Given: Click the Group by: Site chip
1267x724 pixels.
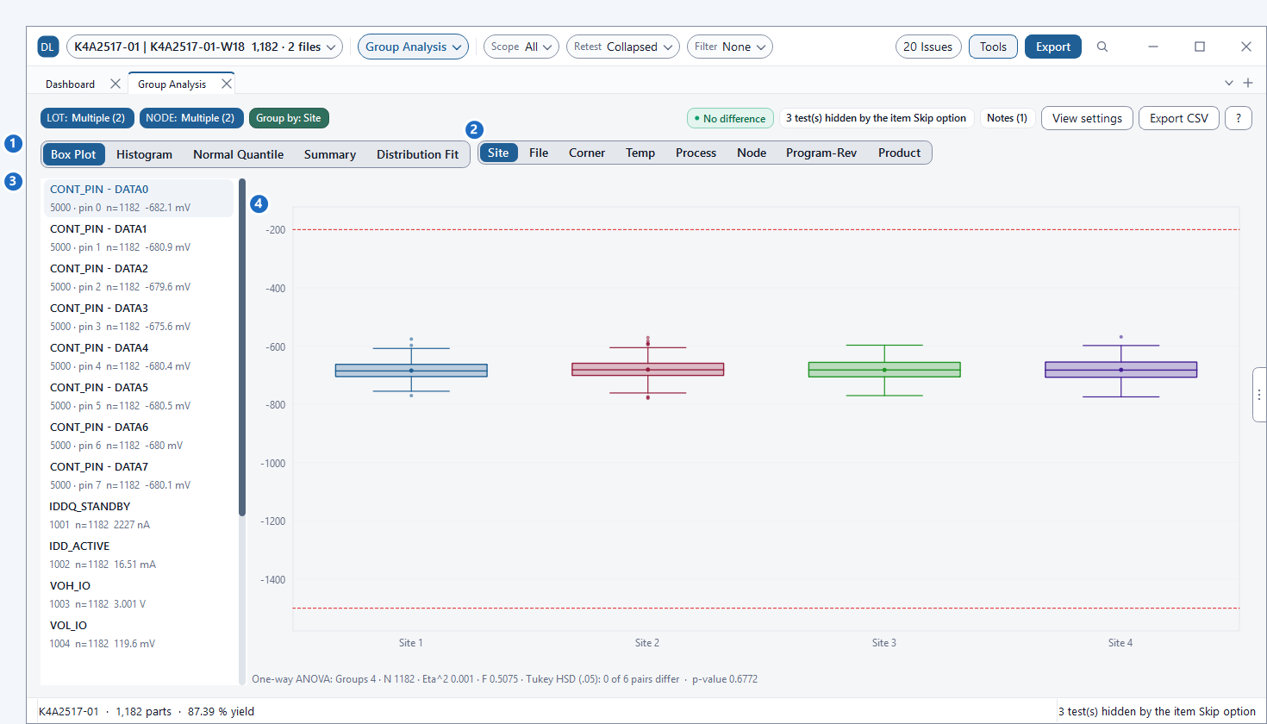Looking at the screenshot, I should (x=289, y=118).
